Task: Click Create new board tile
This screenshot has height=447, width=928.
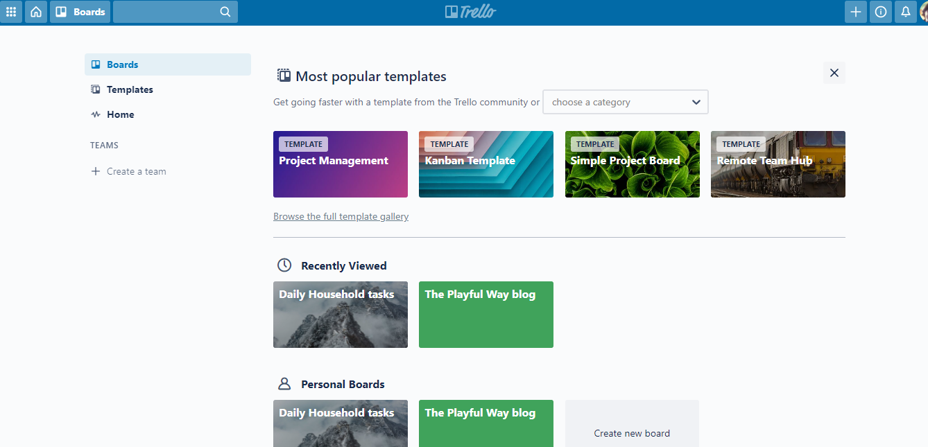Action: (x=632, y=423)
